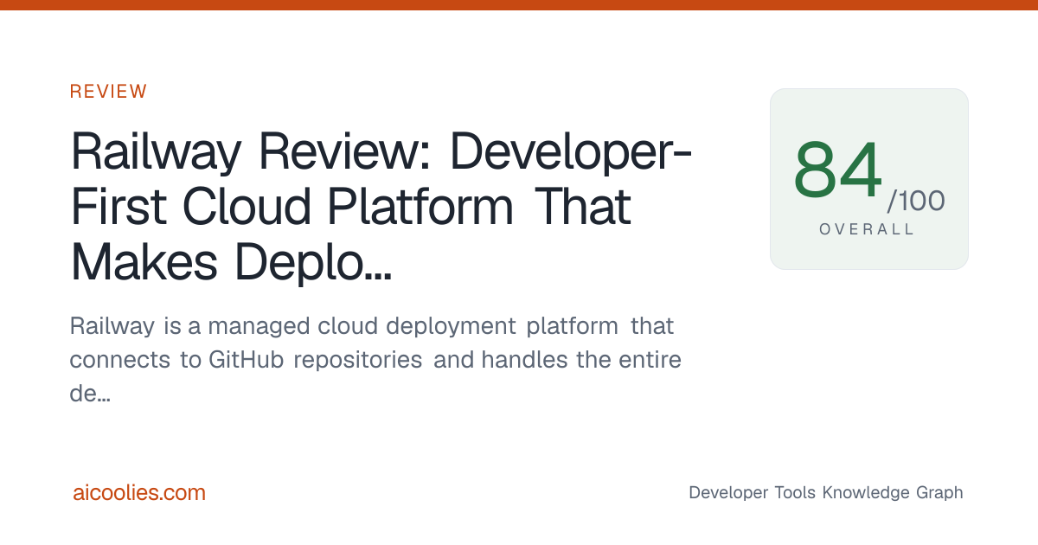Select the Railway Review headline text
This screenshot has width=1038, height=545.
381,208
